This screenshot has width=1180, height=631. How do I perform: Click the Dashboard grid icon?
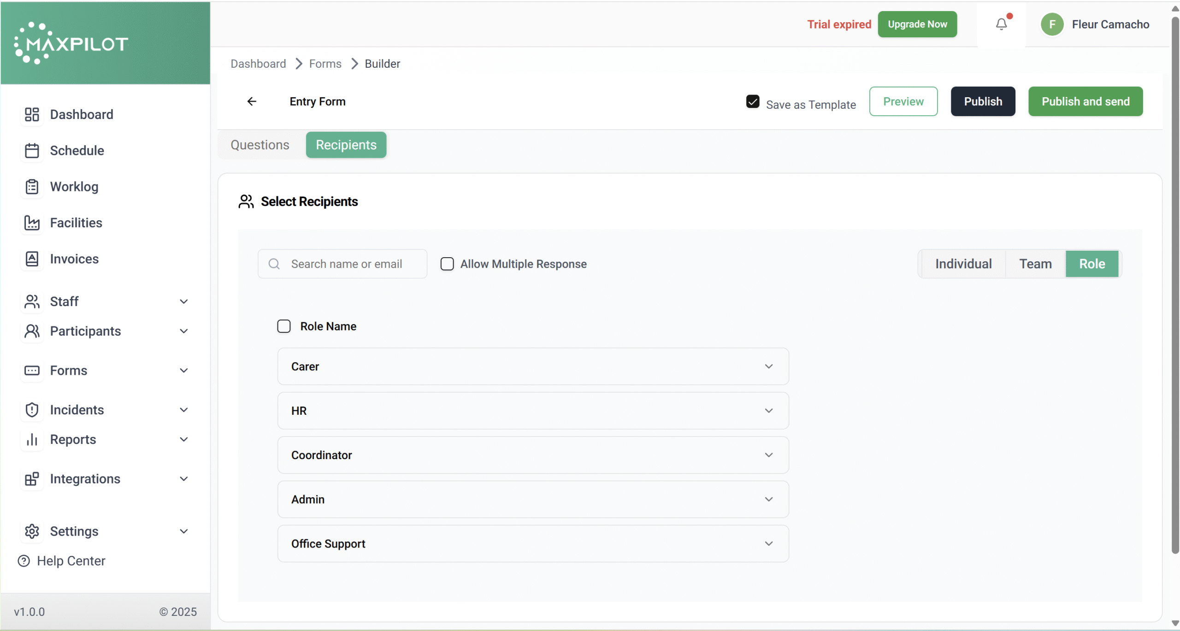click(32, 114)
